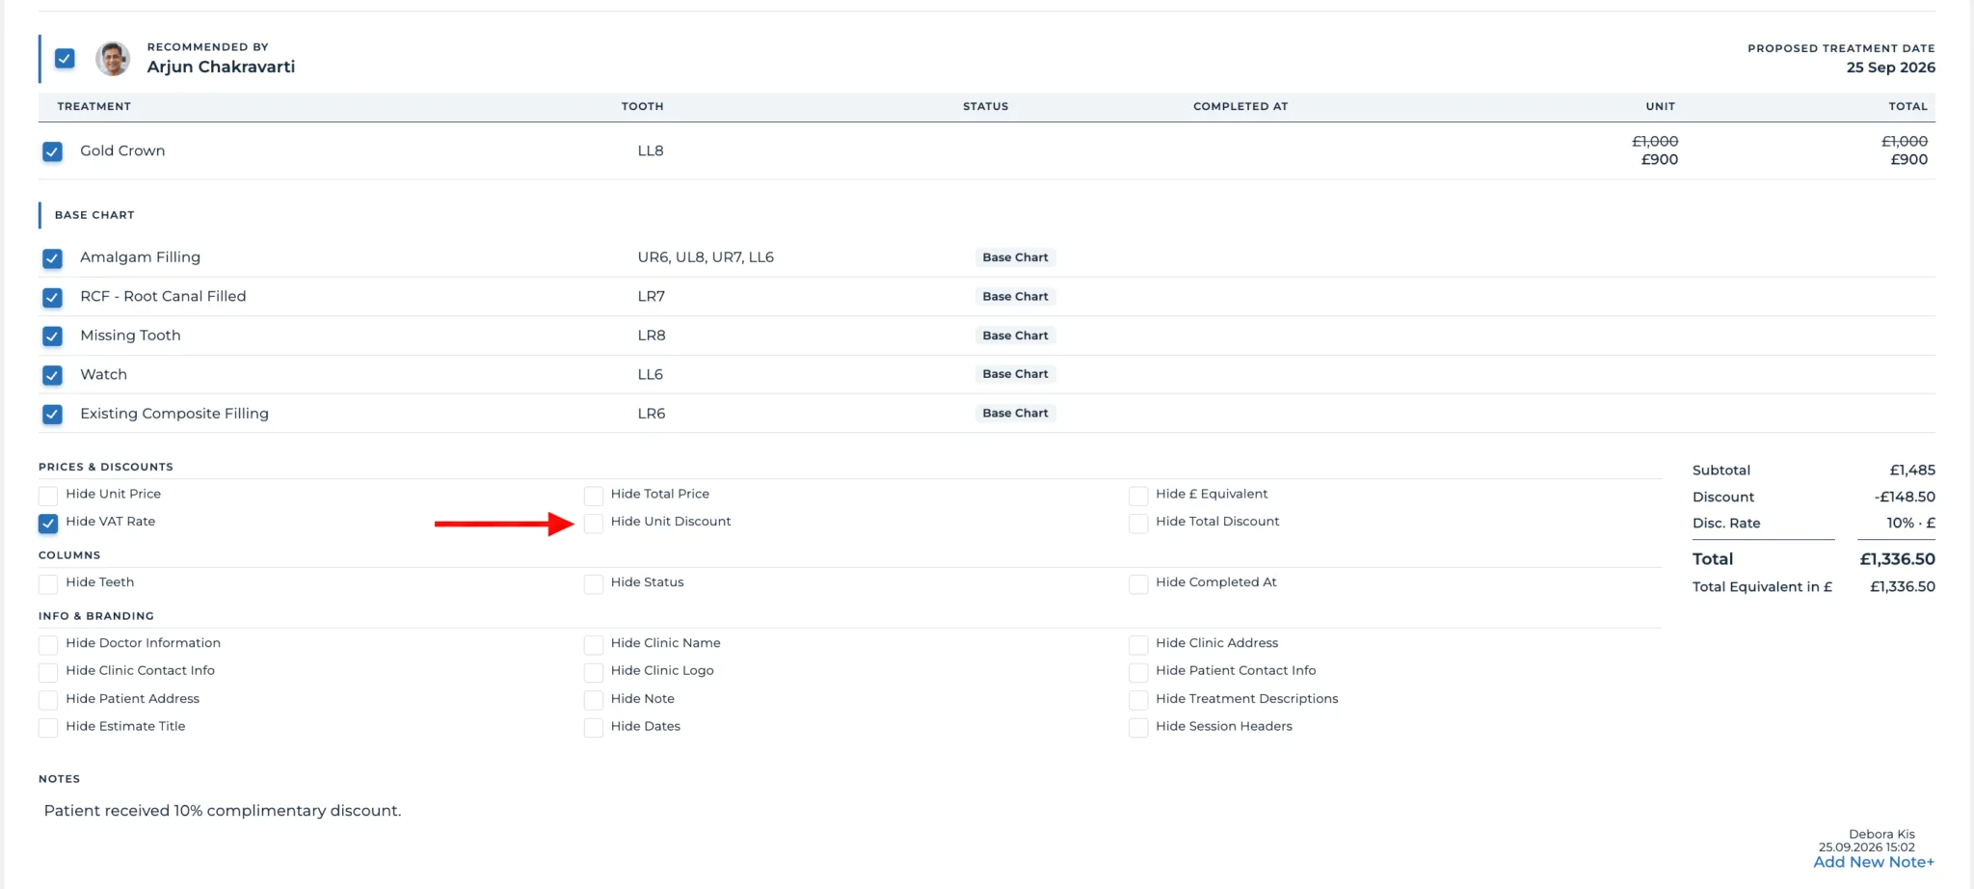
Task: Enable Hide Clinic Contact Info
Action: pyautogui.click(x=48, y=672)
